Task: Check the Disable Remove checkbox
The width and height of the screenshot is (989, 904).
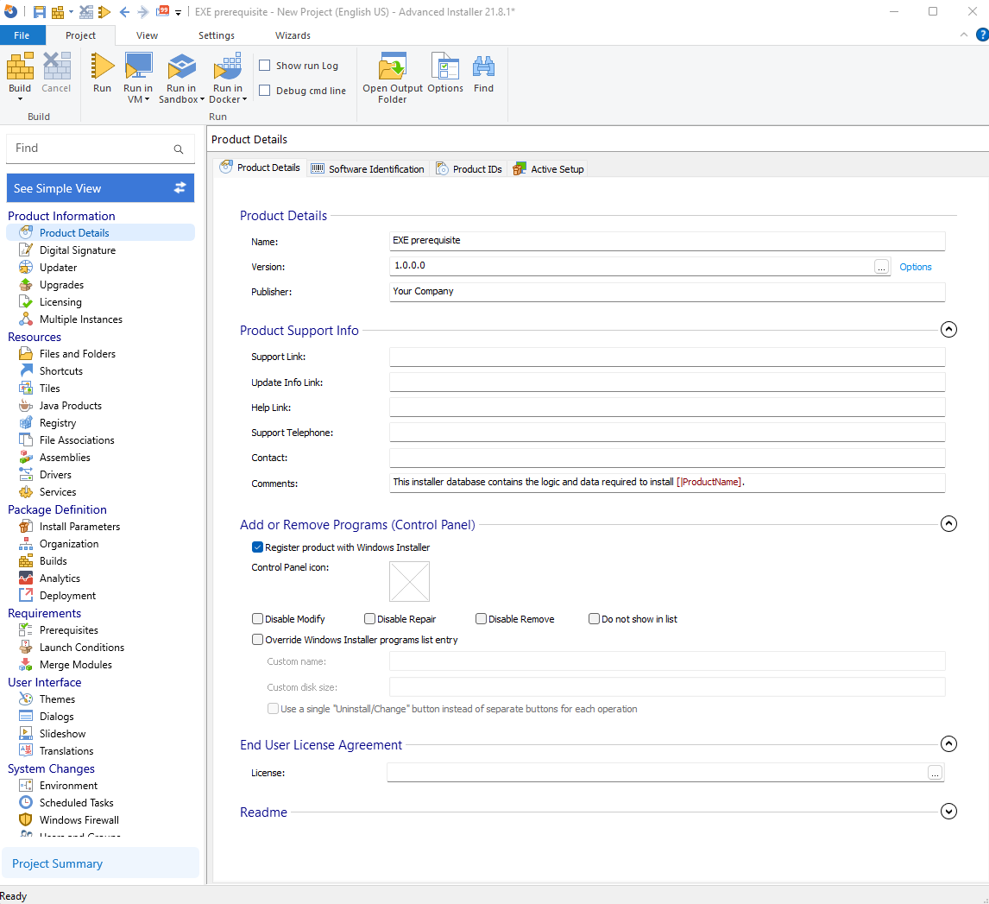Action: pos(481,619)
